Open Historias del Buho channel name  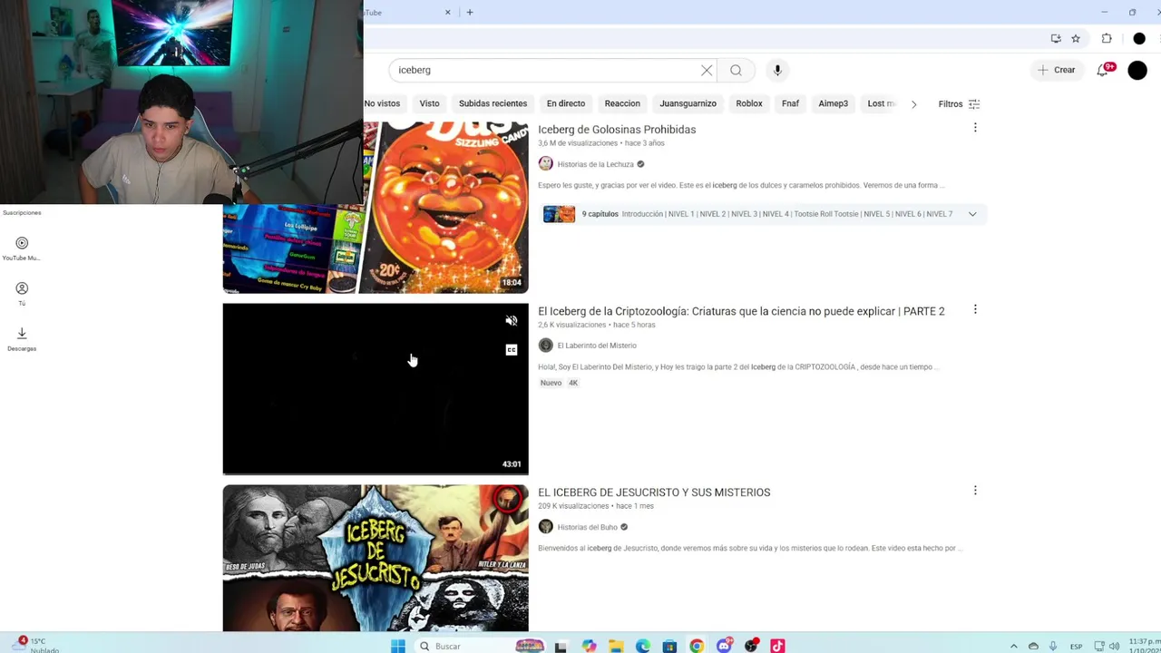click(x=587, y=527)
